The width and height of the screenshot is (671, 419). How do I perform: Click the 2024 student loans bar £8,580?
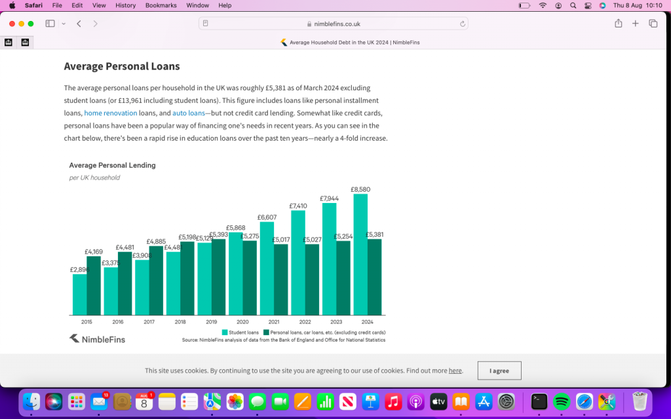coord(360,255)
